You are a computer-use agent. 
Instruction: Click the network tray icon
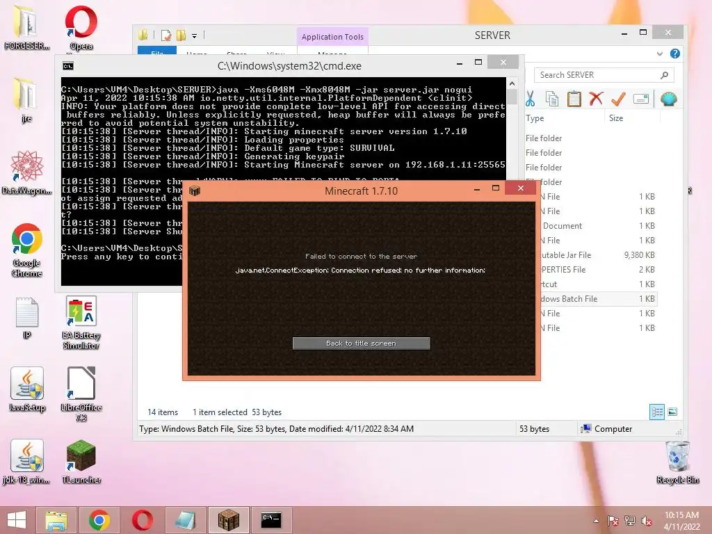[630, 521]
